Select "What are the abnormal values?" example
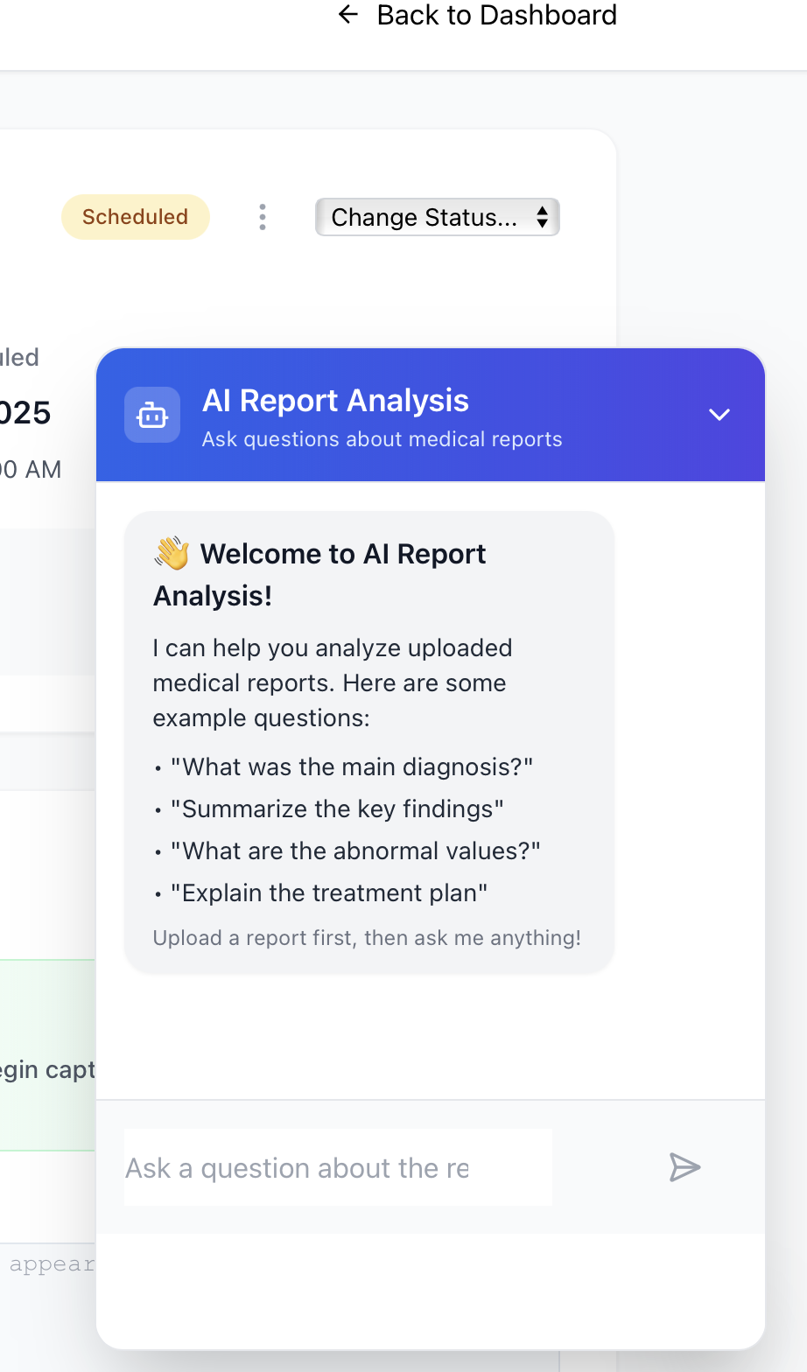The height and width of the screenshot is (1372, 807). point(355,851)
